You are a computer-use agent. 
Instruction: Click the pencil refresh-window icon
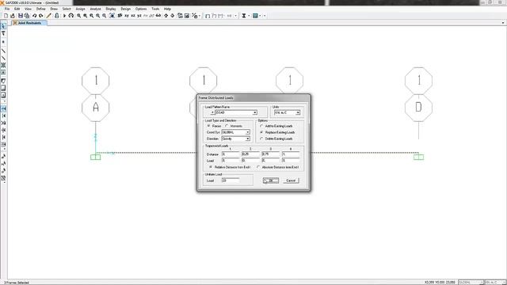click(x=49, y=16)
